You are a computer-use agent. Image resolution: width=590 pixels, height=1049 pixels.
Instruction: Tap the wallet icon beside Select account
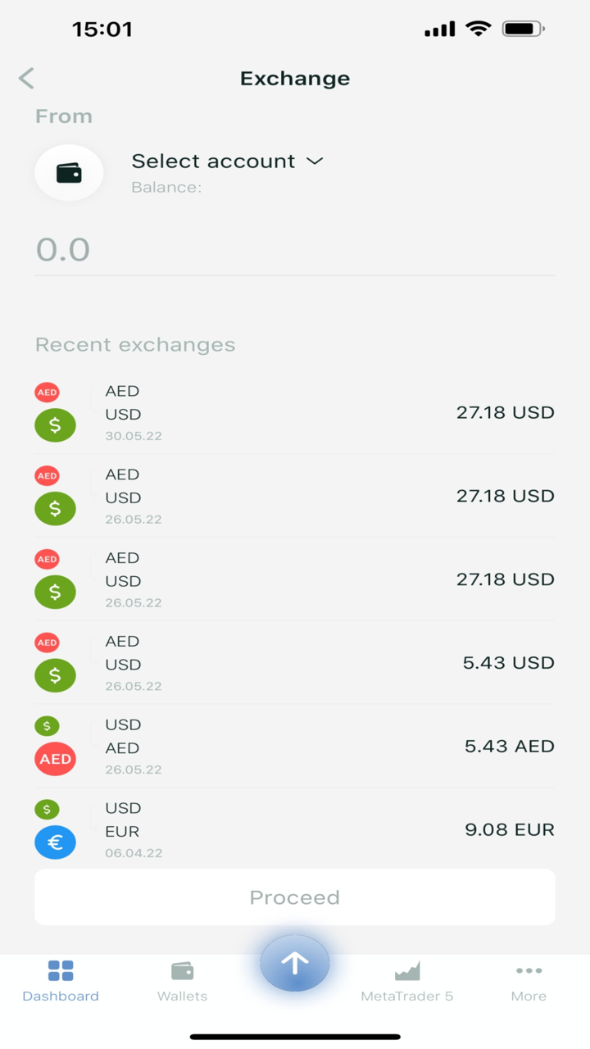tap(69, 173)
